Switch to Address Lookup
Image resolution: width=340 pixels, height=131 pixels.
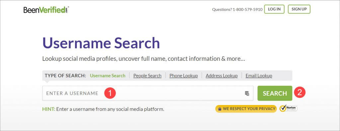click(x=221, y=75)
